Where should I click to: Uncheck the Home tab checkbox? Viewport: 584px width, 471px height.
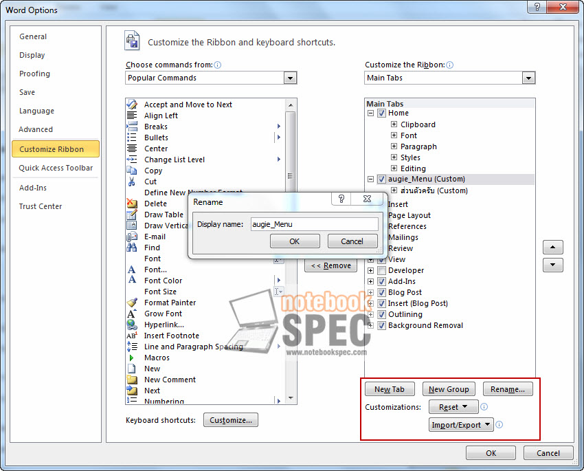pyautogui.click(x=381, y=113)
